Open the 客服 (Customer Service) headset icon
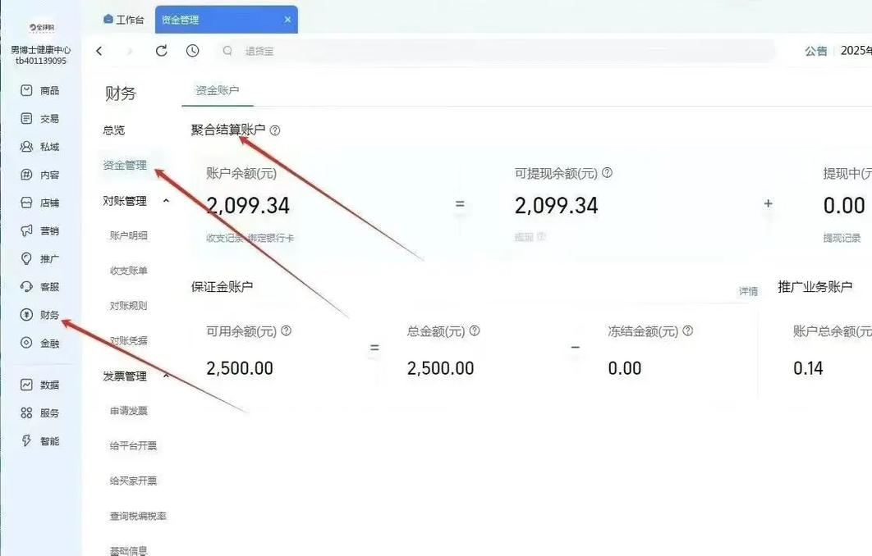This screenshot has height=556, width=872. 27,287
